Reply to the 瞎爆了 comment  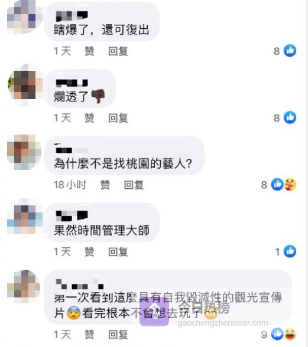118,51
